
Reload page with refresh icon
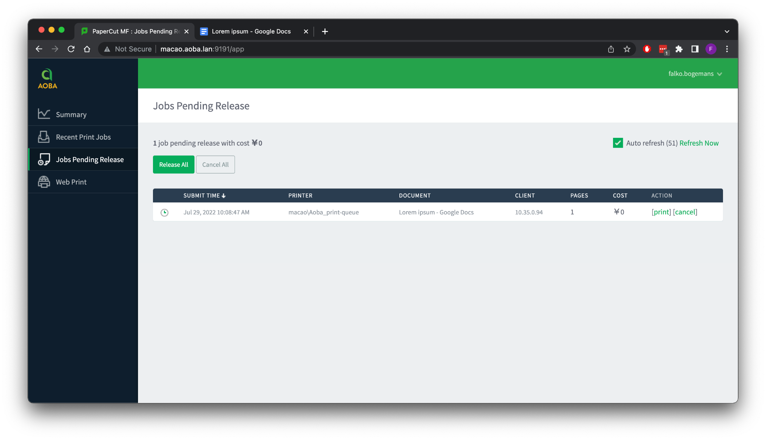[x=71, y=49]
